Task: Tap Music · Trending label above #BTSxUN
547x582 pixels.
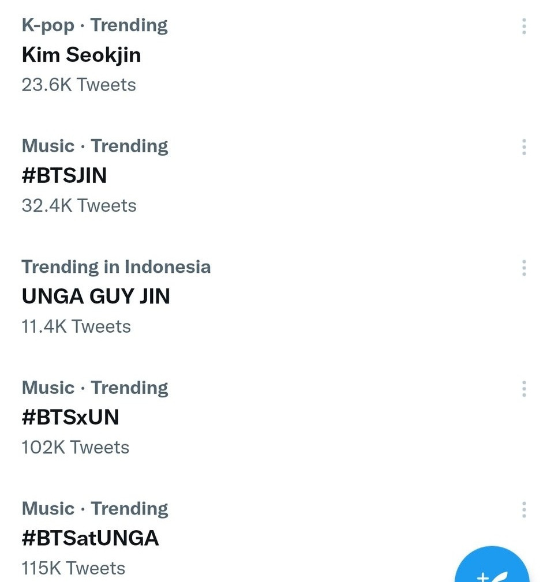Action: (x=95, y=388)
